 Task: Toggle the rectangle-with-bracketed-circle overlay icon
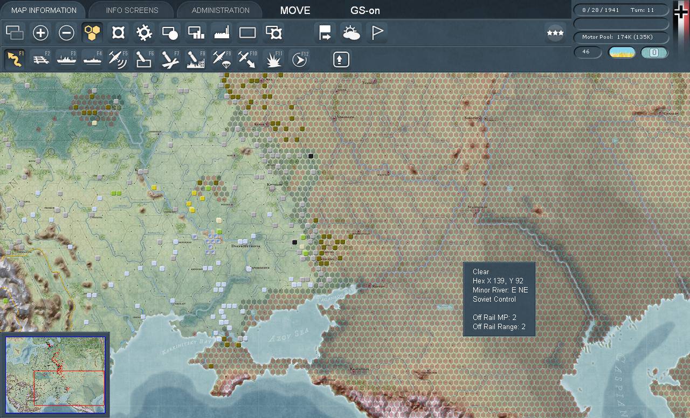tap(274, 33)
